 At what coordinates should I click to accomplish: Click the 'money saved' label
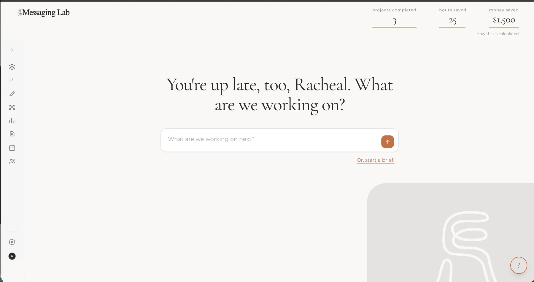[504, 10]
